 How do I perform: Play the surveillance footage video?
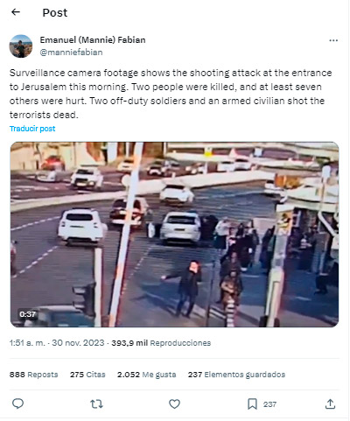click(x=174, y=235)
